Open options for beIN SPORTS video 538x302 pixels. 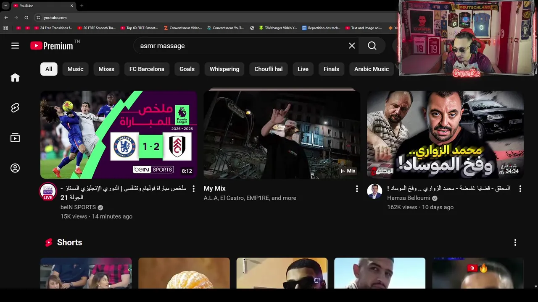pos(193,189)
